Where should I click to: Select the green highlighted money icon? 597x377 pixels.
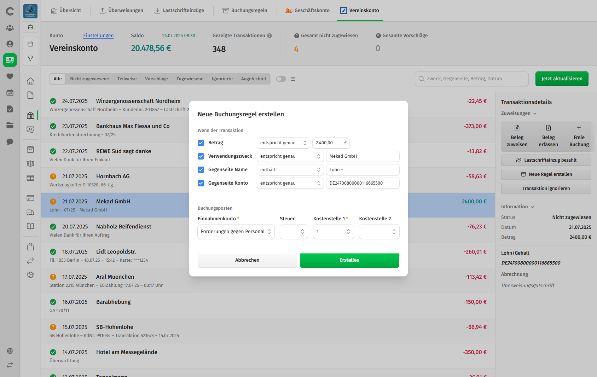click(x=10, y=60)
